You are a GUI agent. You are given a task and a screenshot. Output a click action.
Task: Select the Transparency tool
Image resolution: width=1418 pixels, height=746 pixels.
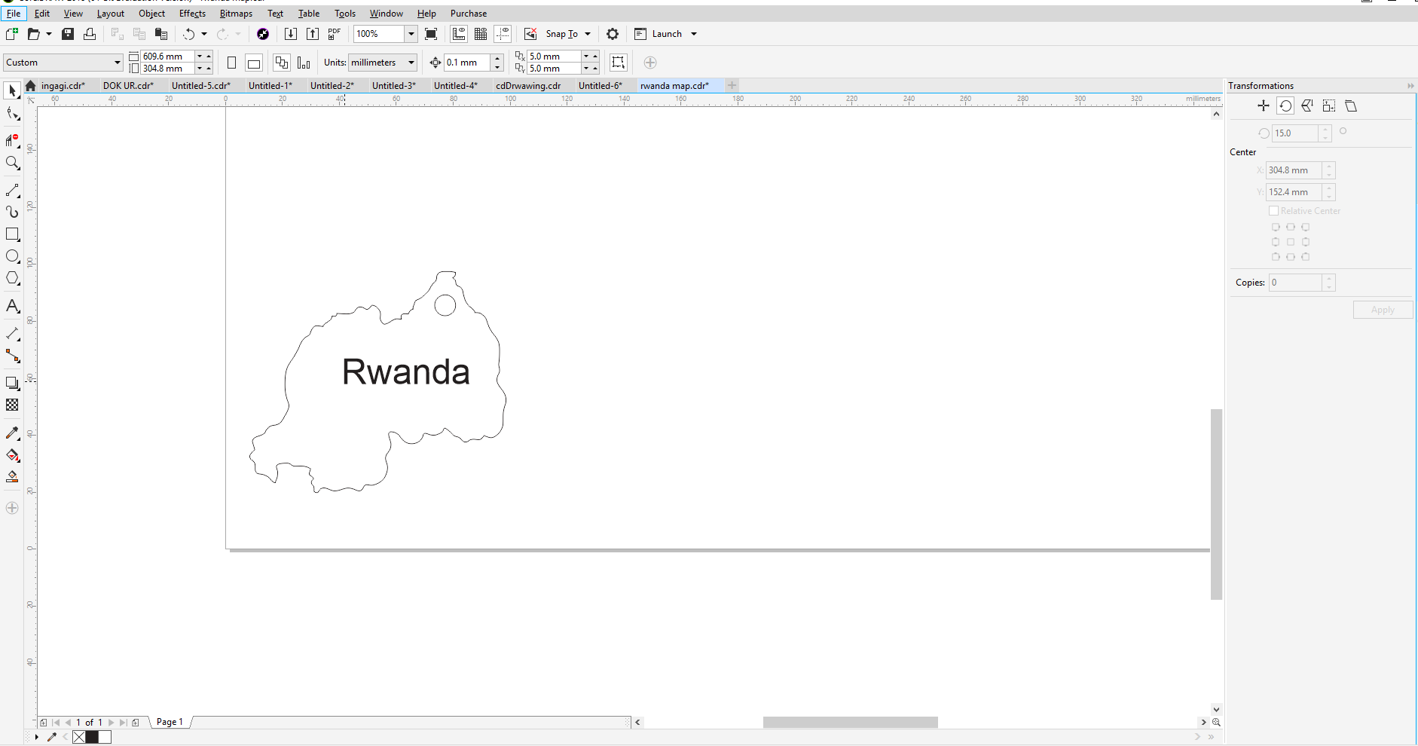pos(12,405)
